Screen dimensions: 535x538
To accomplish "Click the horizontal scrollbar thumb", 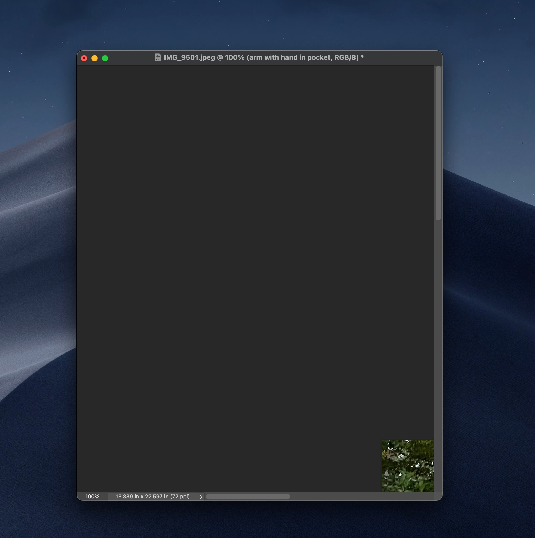I will (x=248, y=497).
